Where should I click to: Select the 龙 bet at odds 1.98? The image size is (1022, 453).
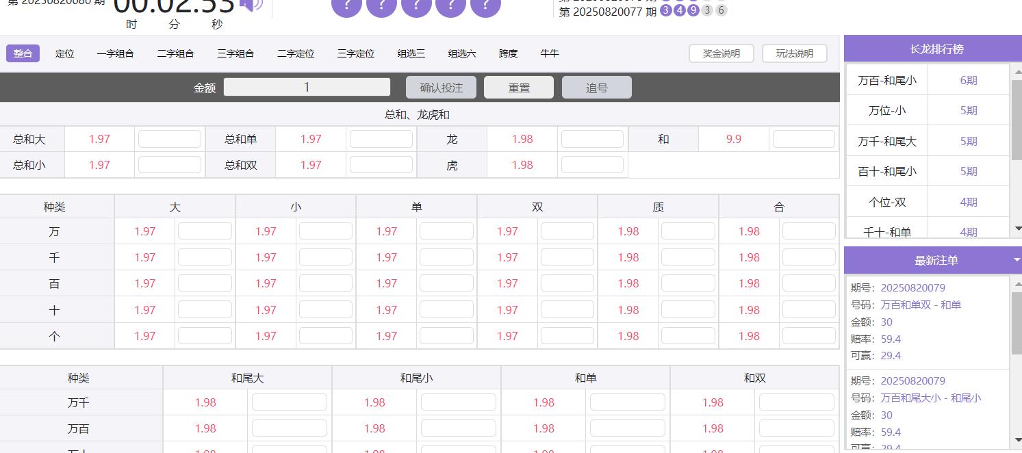tap(452, 139)
